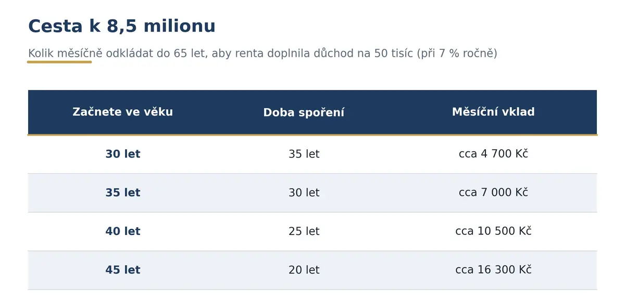This screenshot has width=625, height=302.
Task: Click the '30 let' saving duration cell
Action: [304, 193]
